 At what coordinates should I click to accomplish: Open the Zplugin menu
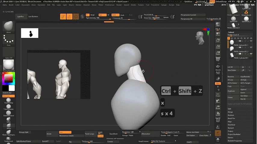[163, 5]
